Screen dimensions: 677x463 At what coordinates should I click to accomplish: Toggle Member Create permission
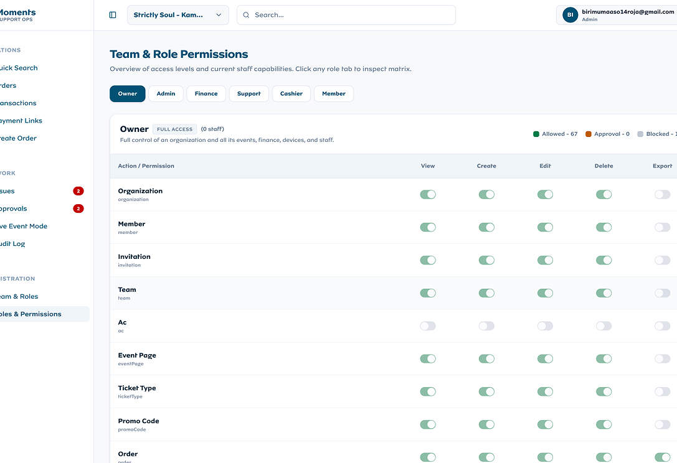point(486,227)
